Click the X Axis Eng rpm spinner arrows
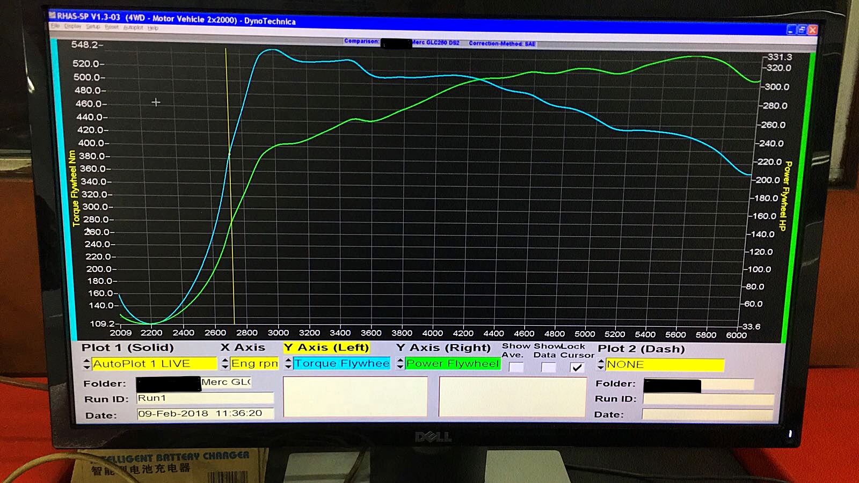 click(225, 363)
